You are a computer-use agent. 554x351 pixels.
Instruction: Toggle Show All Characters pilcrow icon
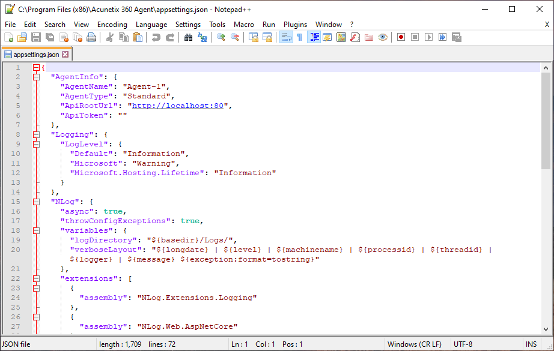pos(300,37)
